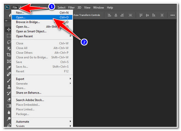The image size is (181, 131).
Task: Open the Help menu
Action: (110, 8)
